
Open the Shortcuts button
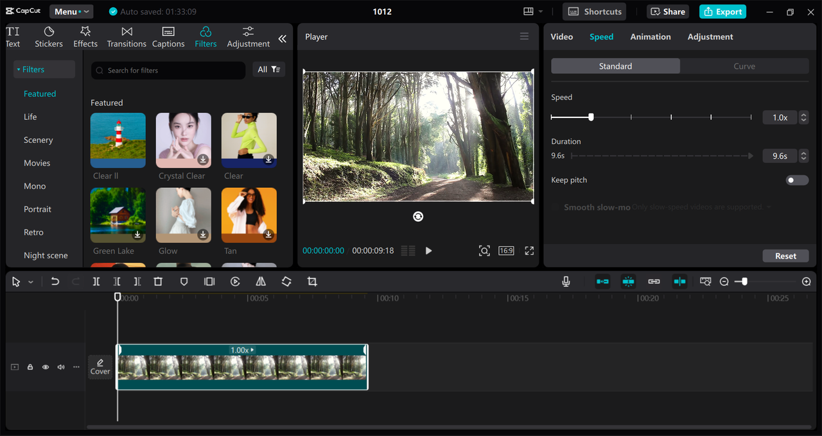(595, 12)
